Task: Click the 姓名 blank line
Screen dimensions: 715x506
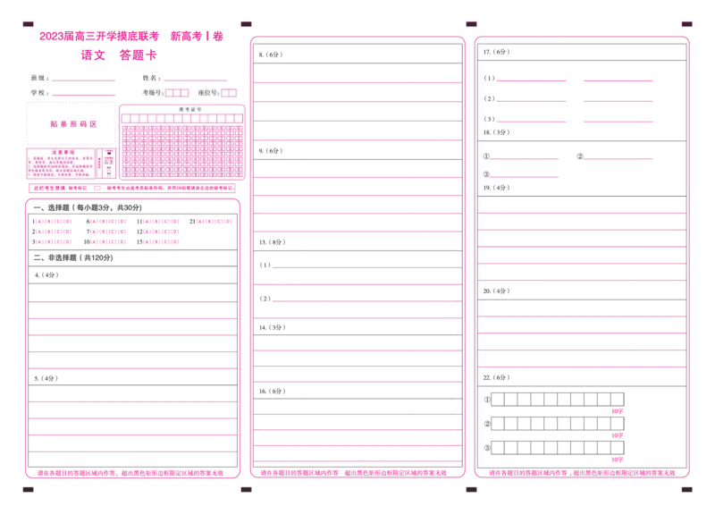Action: click(x=194, y=79)
